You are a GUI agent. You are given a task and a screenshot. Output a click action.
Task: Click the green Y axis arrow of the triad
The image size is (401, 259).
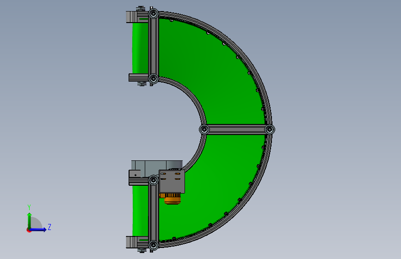pyautogui.click(x=30, y=220)
